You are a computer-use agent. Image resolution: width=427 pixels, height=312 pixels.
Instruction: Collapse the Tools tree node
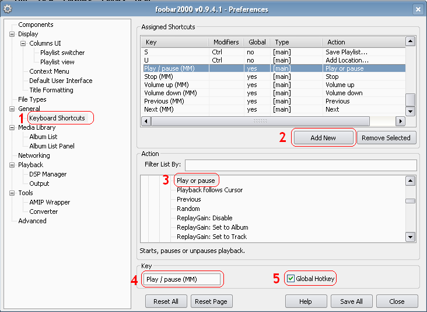[x=12, y=193]
